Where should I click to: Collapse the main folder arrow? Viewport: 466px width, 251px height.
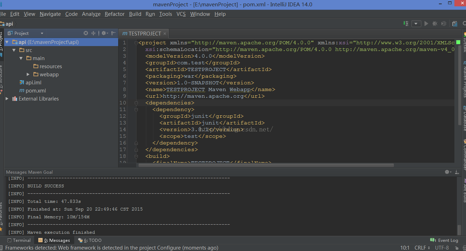[x=21, y=58]
